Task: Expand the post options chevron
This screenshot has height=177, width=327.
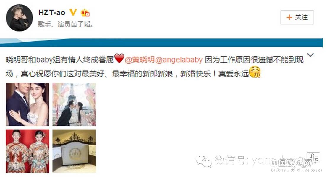Action: pyautogui.click(x=310, y=55)
